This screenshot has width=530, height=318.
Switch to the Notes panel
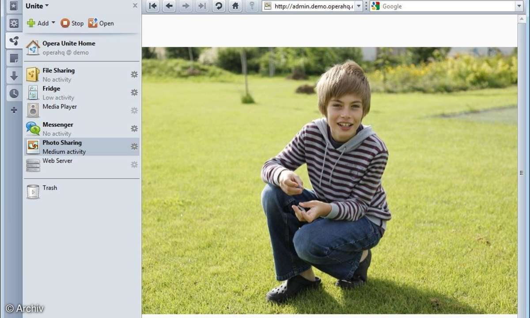(14, 58)
